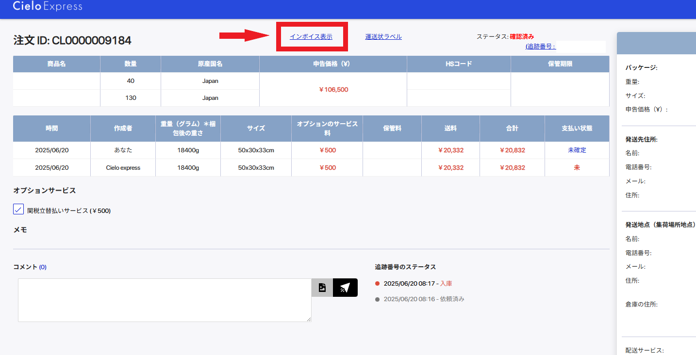Select the red 入庫 status dot
The image size is (696, 355).
378,284
